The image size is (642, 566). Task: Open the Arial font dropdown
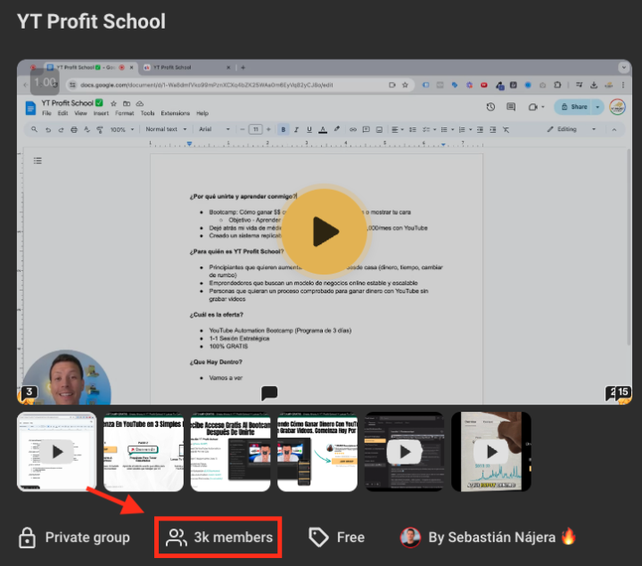click(x=214, y=129)
